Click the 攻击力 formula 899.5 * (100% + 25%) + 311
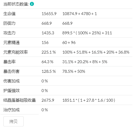Image resolution: width=135 pixels, height=131 pixels. tap(87, 33)
